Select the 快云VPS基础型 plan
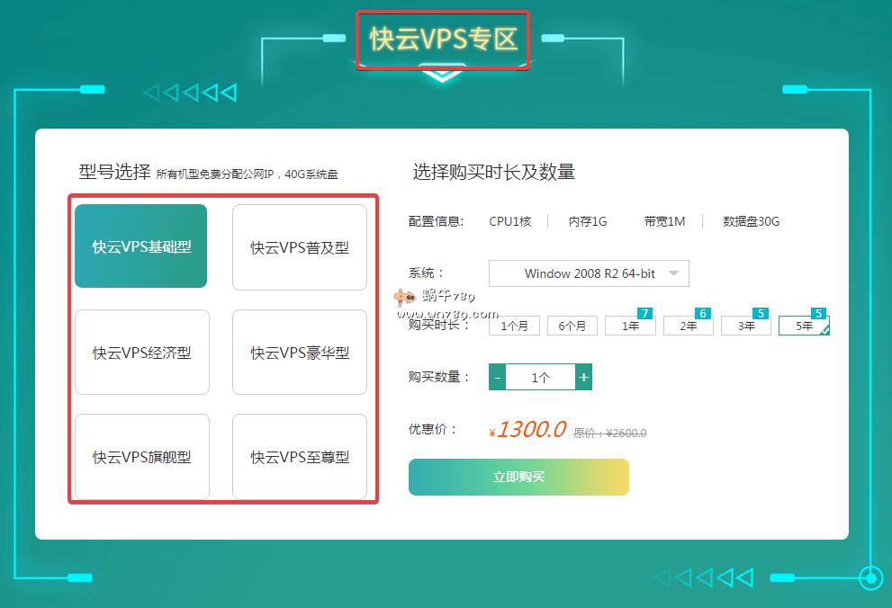This screenshot has height=608, width=892. coord(140,246)
